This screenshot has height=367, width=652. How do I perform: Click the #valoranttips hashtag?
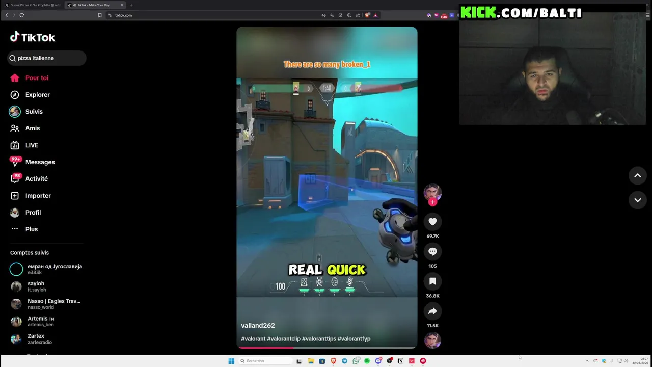tap(319, 339)
